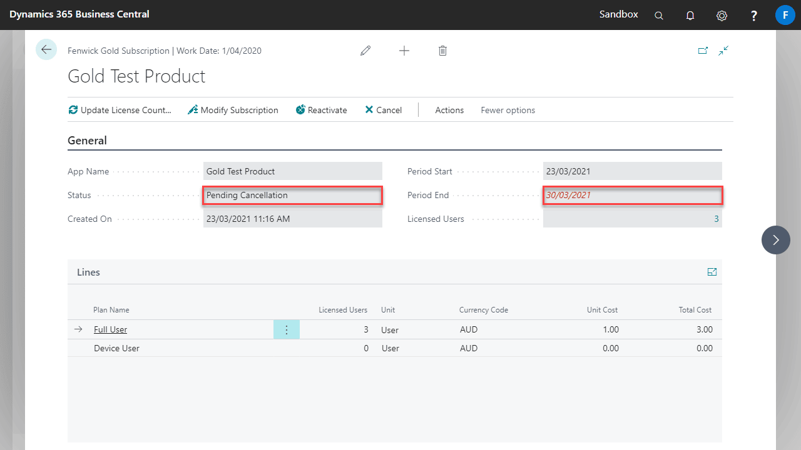Click Unit cell User in Full User row
Viewport: 801px width, 450px height.
coord(390,329)
